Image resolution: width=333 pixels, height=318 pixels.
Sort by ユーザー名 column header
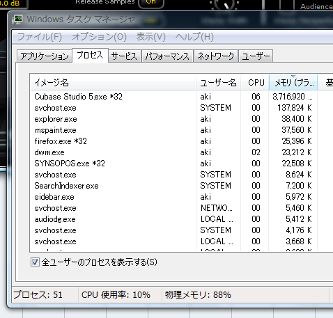click(219, 83)
